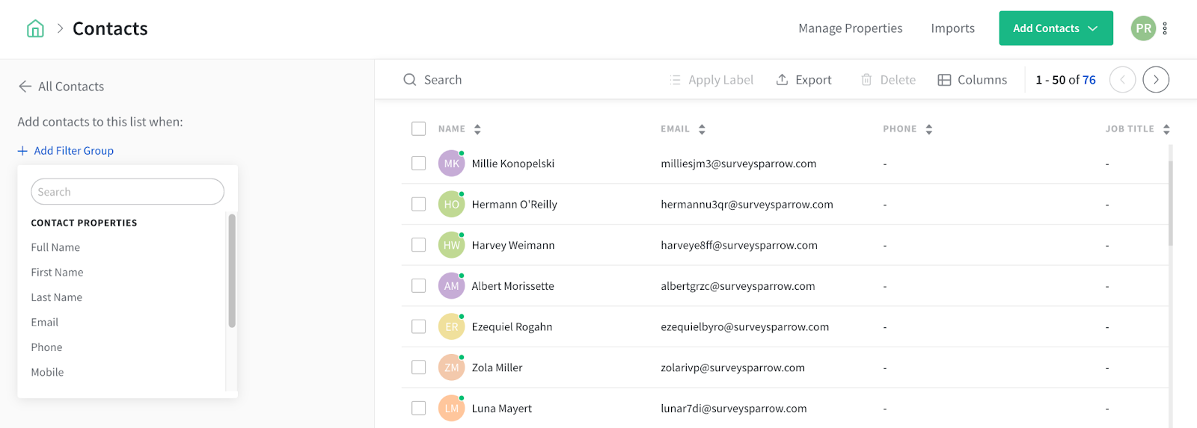This screenshot has width=1197, height=428.
Task: Click email albertgrzc@surveysparrow.com
Action: click(738, 286)
